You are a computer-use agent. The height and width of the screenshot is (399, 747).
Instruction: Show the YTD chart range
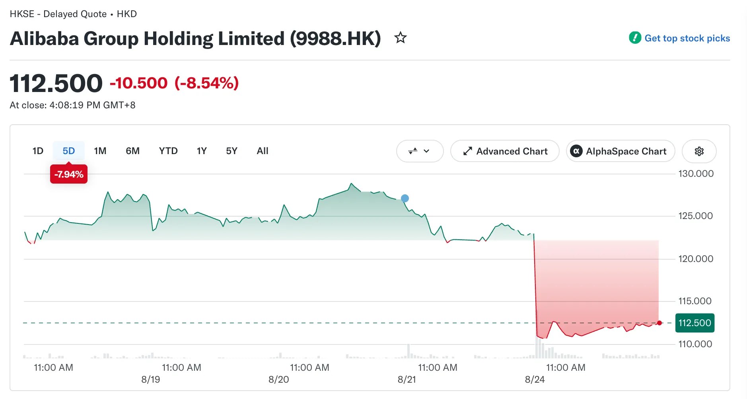[168, 151]
